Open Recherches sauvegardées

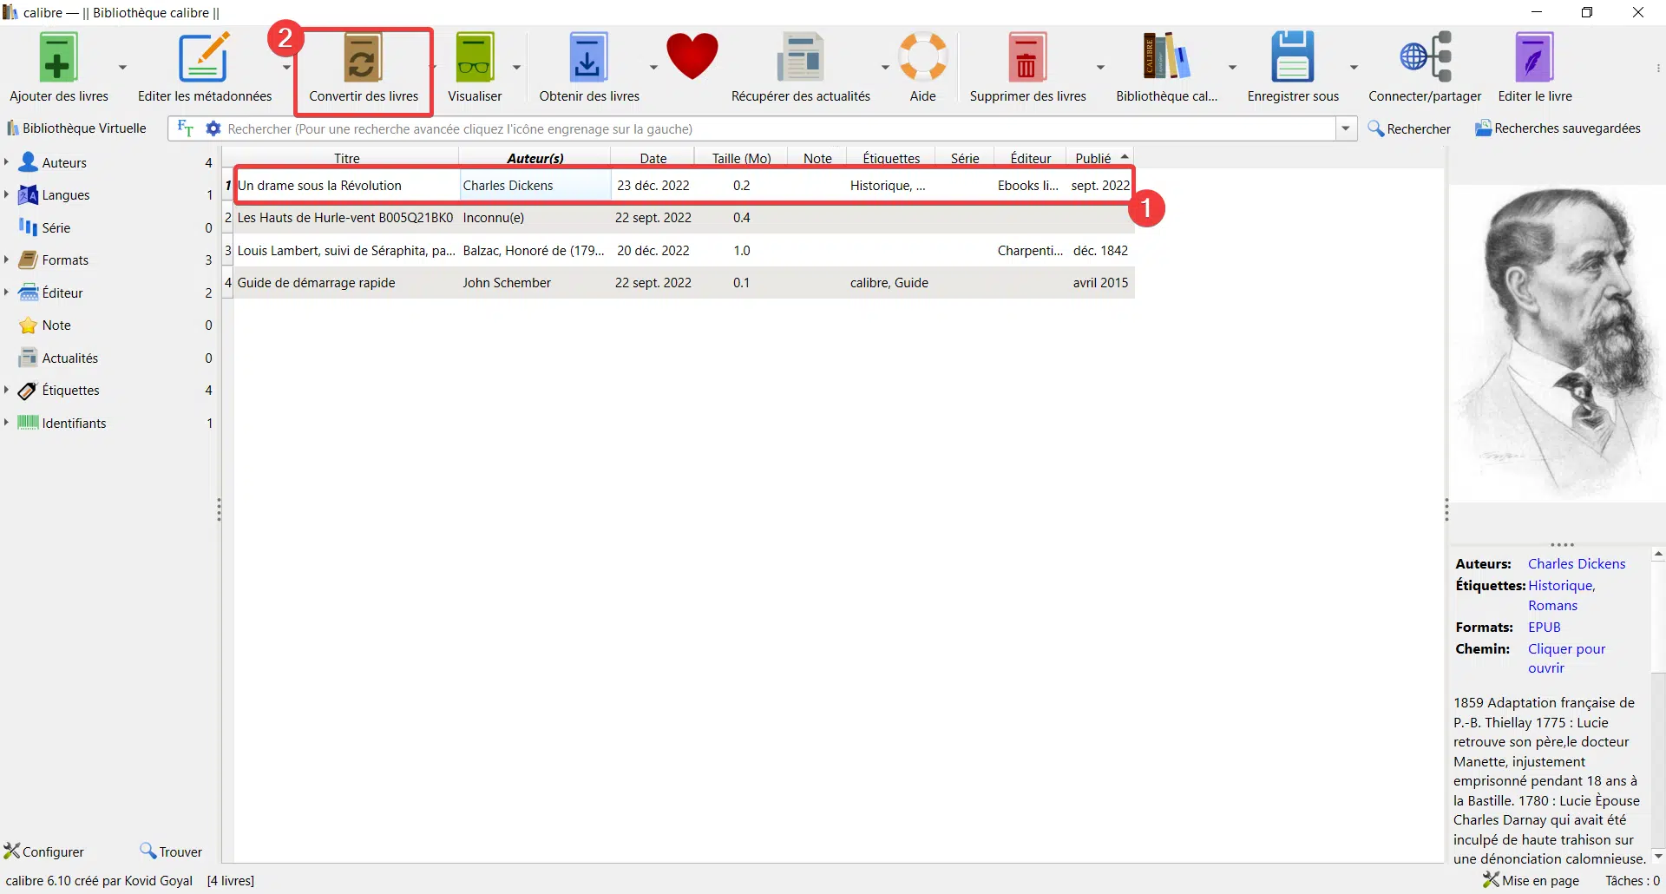point(1558,128)
